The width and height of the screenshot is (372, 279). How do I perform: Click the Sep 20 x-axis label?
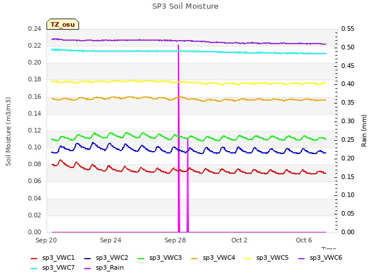46,240
